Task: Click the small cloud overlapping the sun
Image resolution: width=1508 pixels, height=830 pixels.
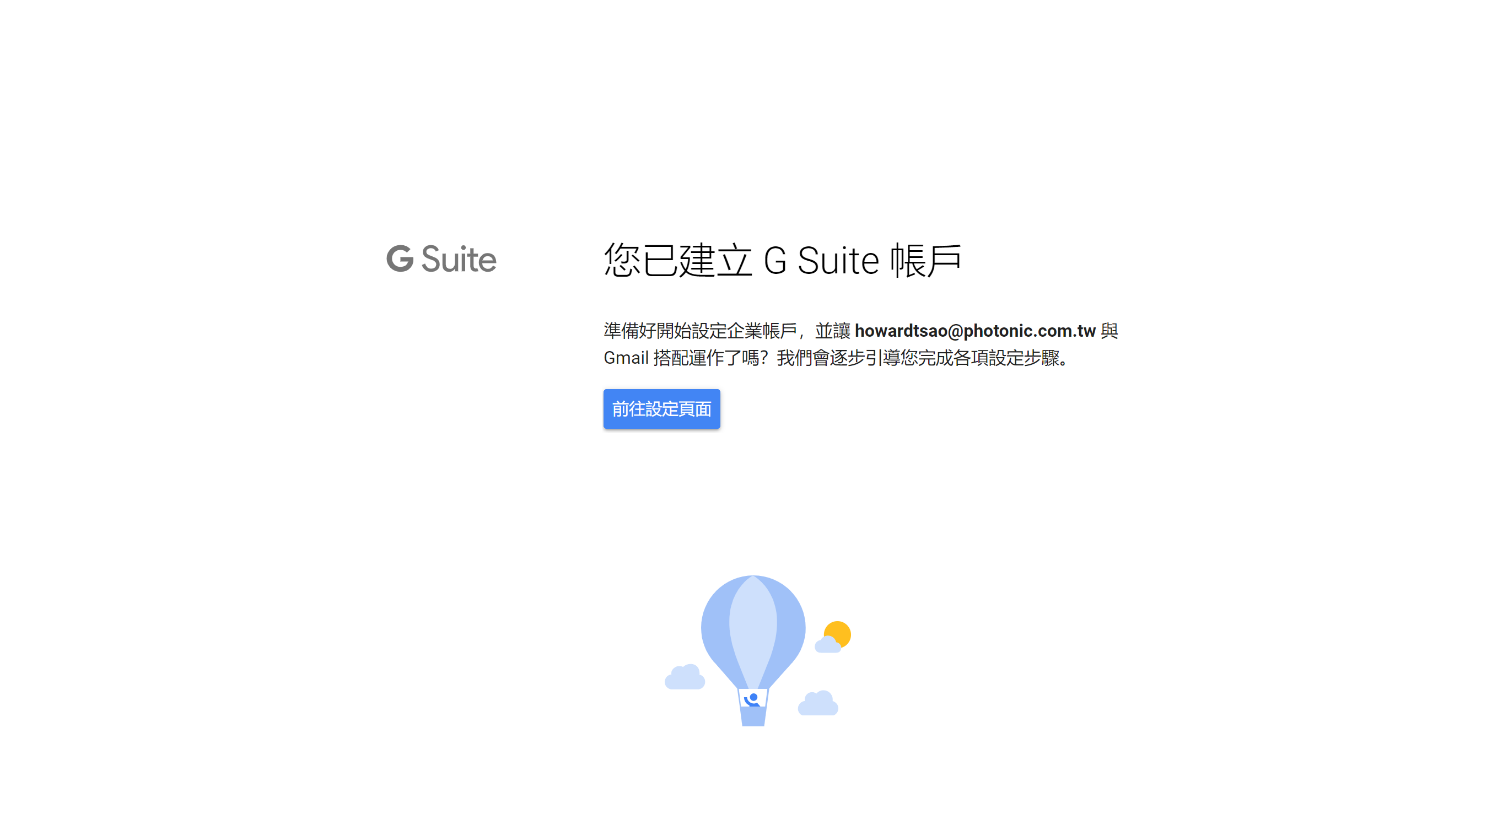Action: tap(828, 644)
